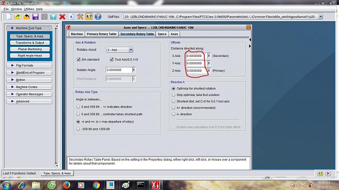Screen dimensions: 339x190
Task: Switch to Axes tab
Action: pyautogui.click(x=174, y=34)
